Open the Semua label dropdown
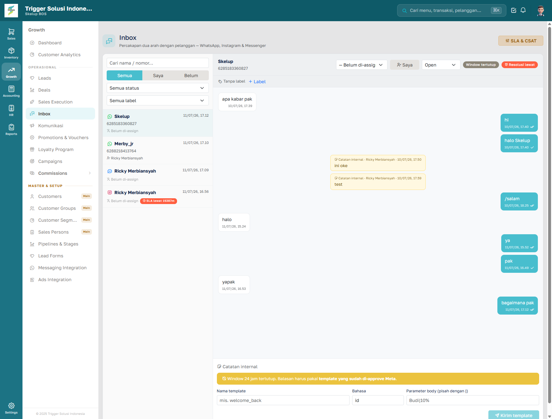Screen dimensions: 552x419 tap(157, 101)
